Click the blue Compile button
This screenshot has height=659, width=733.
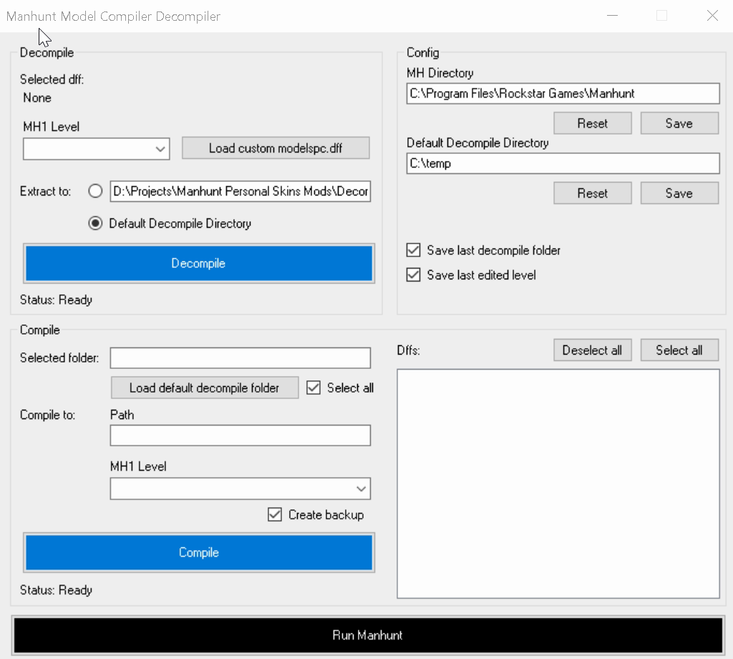199,552
